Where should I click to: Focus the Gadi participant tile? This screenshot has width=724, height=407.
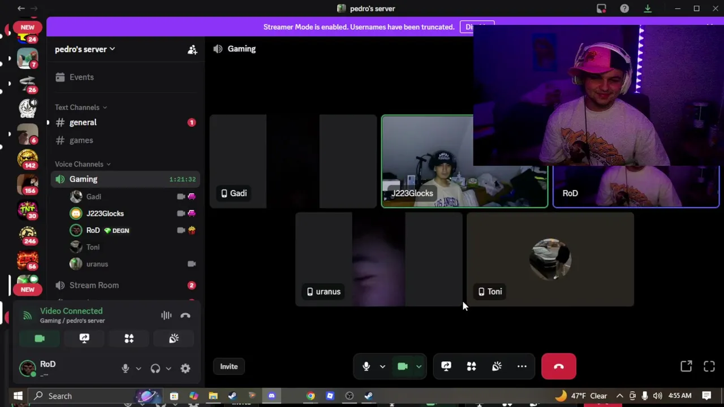pos(293,162)
